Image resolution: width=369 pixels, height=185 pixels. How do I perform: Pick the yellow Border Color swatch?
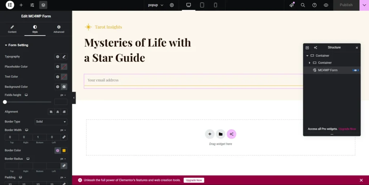coord(64,151)
